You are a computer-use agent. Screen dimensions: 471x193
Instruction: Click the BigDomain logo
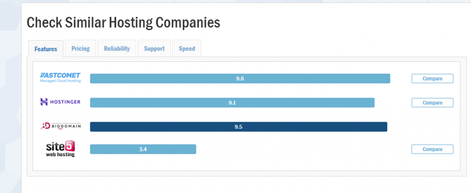click(x=60, y=126)
